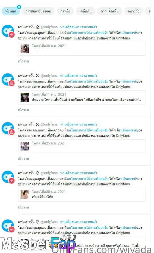The height and width of the screenshot is (253, 154).
Task: Switch to the กล่าวถึง tab
Action: click(133, 11)
